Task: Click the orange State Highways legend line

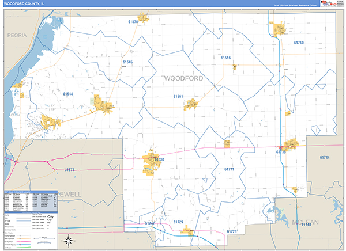Action: tap(24, 239)
